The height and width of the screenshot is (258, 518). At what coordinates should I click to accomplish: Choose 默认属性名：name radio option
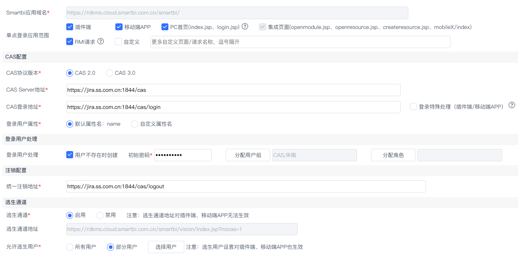point(70,124)
